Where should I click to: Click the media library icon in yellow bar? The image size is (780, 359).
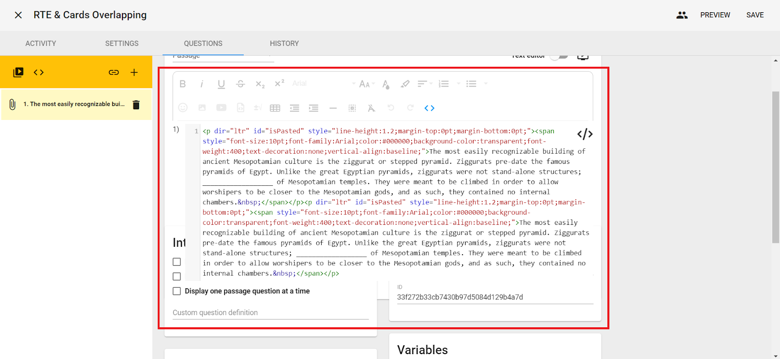tap(19, 72)
